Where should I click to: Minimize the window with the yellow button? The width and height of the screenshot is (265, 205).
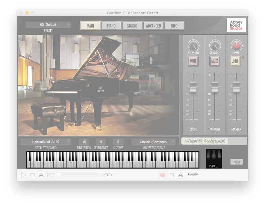tap(27, 13)
